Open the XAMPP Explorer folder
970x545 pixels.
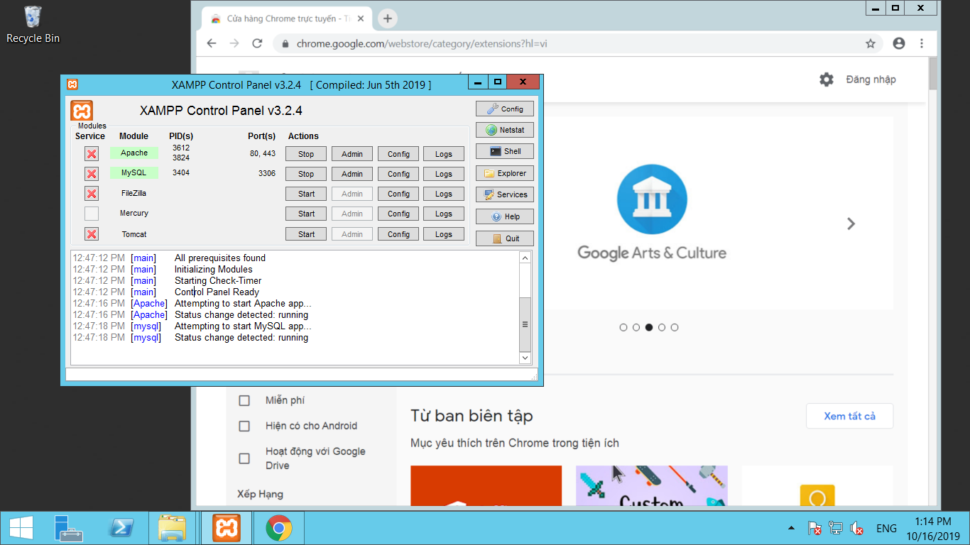[504, 173]
